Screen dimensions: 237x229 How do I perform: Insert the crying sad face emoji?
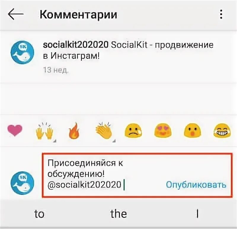coord(133,131)
